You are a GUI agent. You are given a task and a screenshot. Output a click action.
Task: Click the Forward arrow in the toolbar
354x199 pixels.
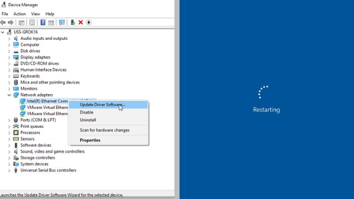tap(10, 22)
